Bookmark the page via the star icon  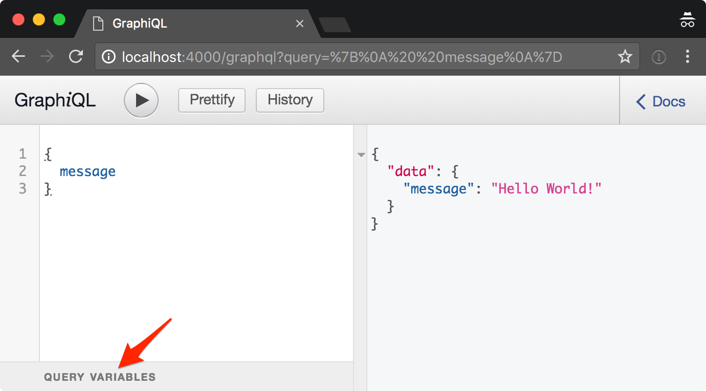(x=625, y=56)
